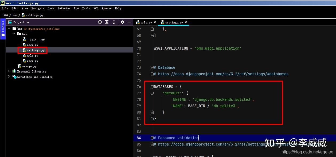The width and height of the screenshot is (336, 157).
Task: Click the 'django.db.backends.sqlite3' string
Action: point(222,99)
